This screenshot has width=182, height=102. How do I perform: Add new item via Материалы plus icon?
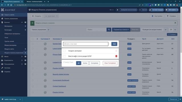coord(25,26)
